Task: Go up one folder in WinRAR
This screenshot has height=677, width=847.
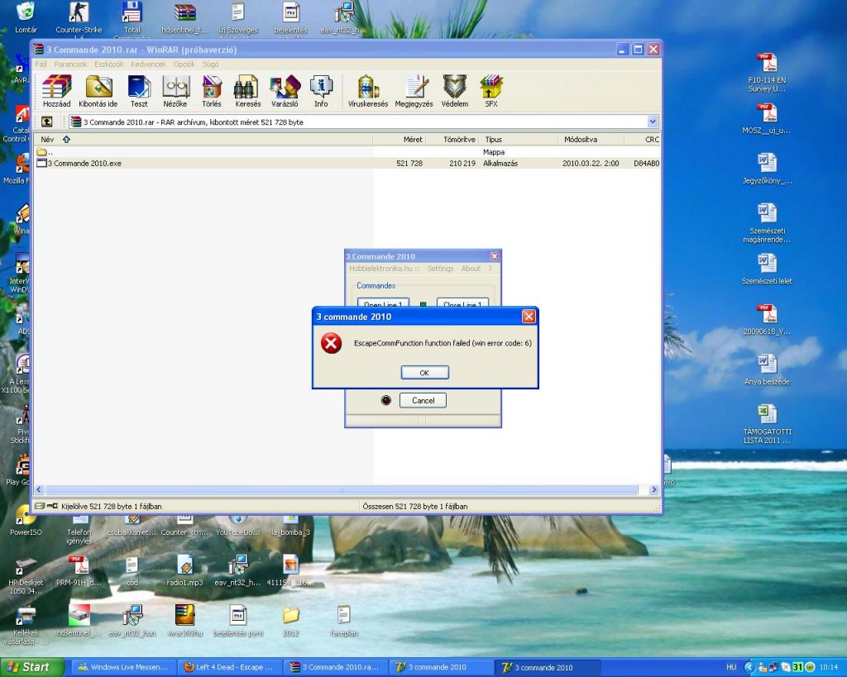Action: 47,122
